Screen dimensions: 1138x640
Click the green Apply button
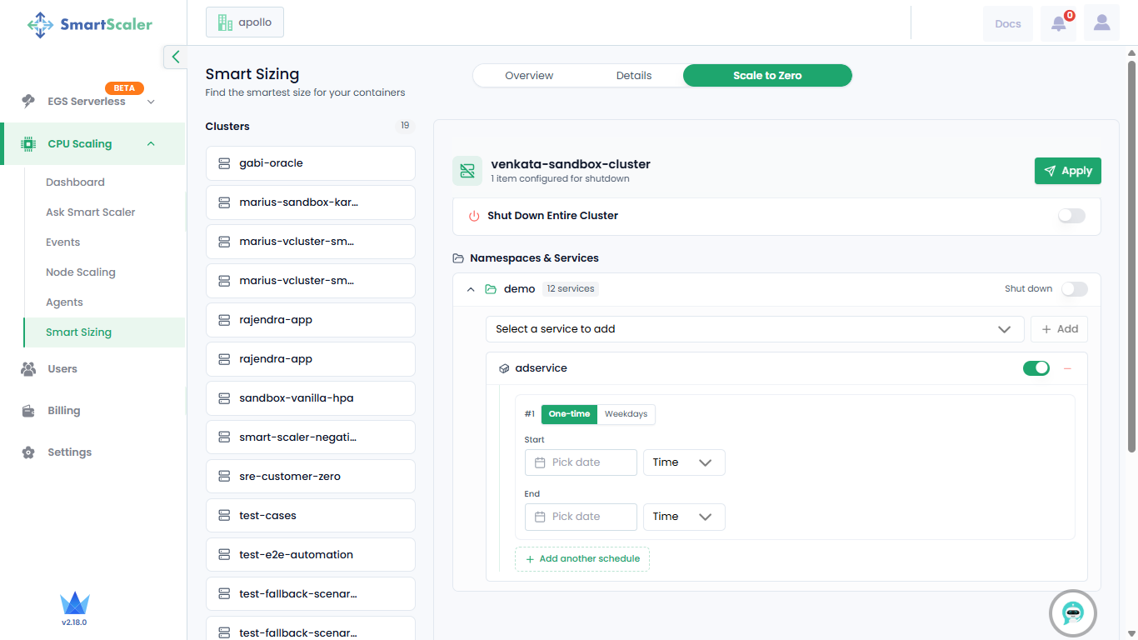tap(1067, 171)
